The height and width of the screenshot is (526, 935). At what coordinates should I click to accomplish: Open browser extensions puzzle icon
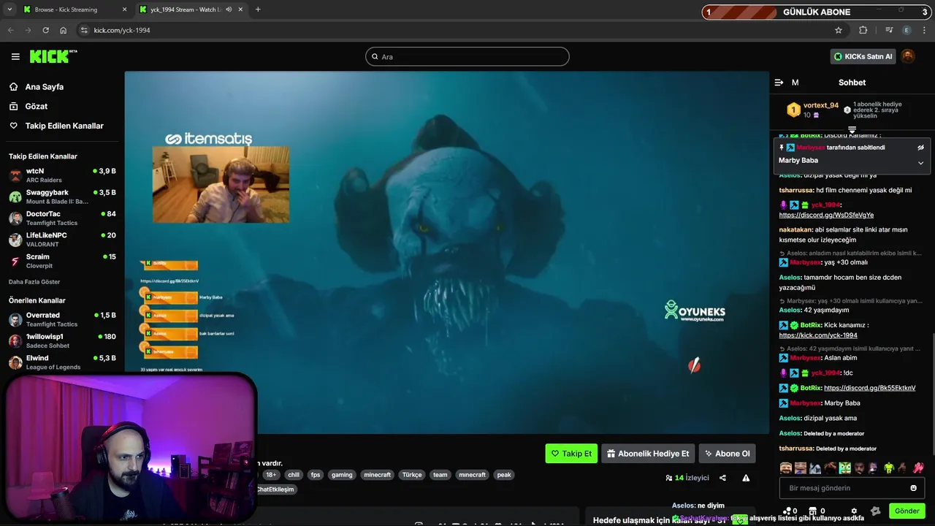(863, 30)
